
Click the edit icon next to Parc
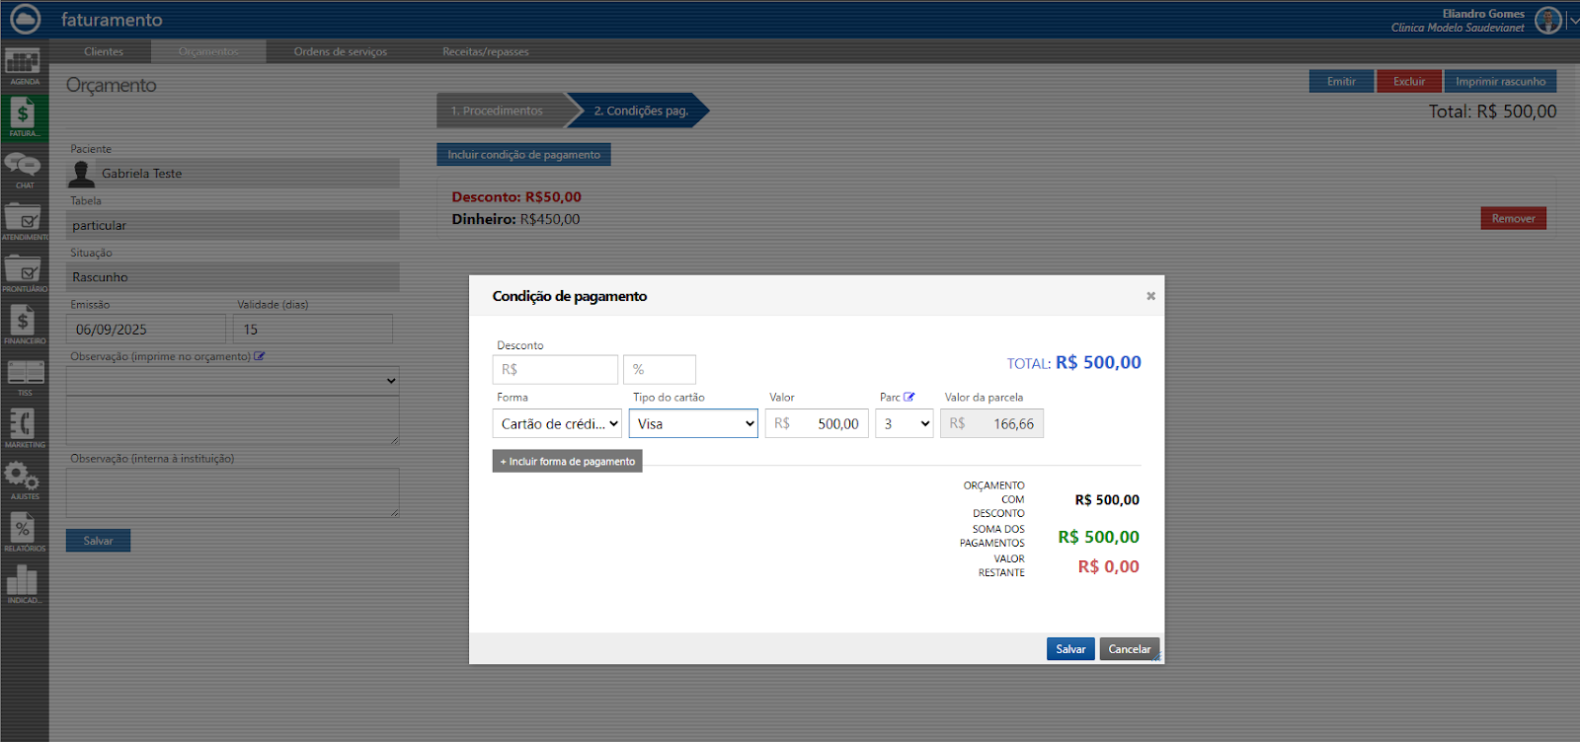point(909,397)
